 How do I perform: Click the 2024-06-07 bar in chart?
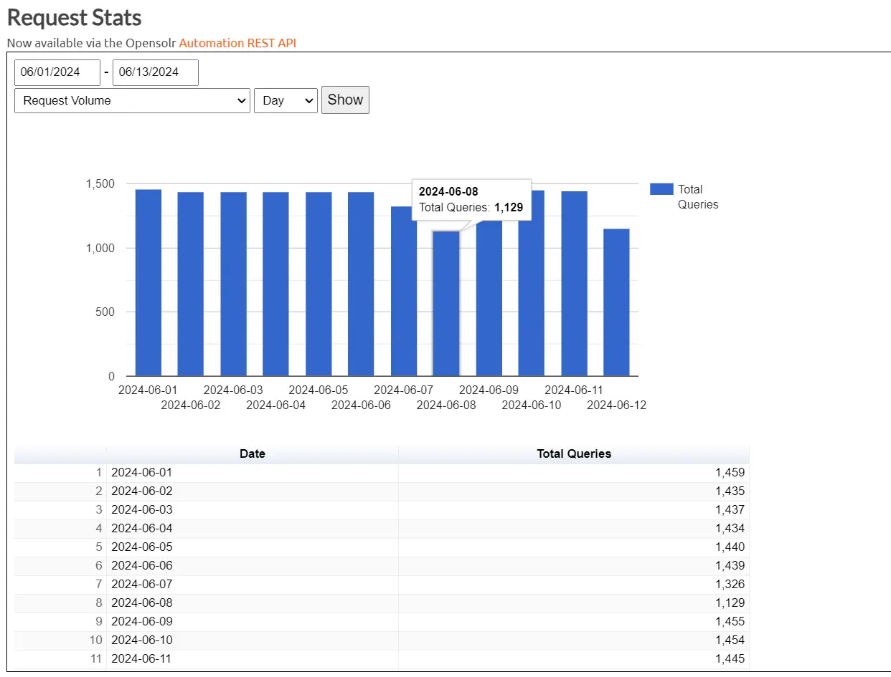403,294
